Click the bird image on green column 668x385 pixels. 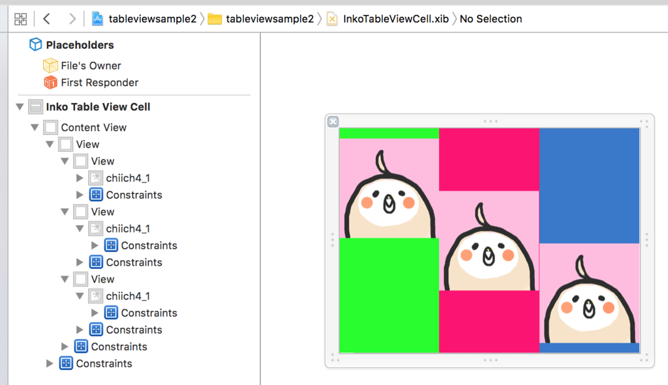pyautogui.click(x=389, y=188)
